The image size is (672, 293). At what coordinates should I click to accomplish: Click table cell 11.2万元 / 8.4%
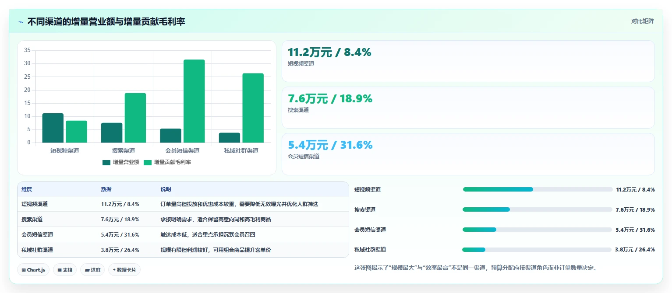tap(120, 204)
